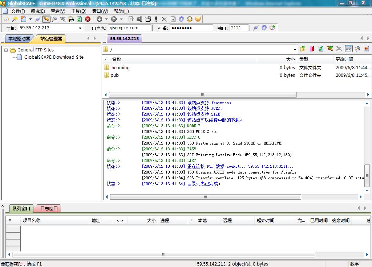
Task: Launch the Connection Wizard wand icon
Action: point(15,19)
